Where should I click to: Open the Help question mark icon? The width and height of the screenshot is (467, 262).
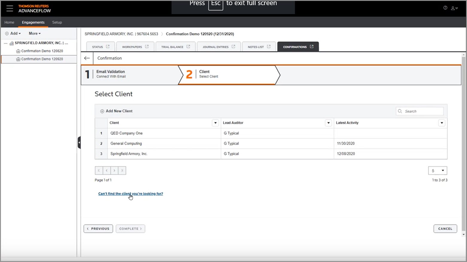445,8
